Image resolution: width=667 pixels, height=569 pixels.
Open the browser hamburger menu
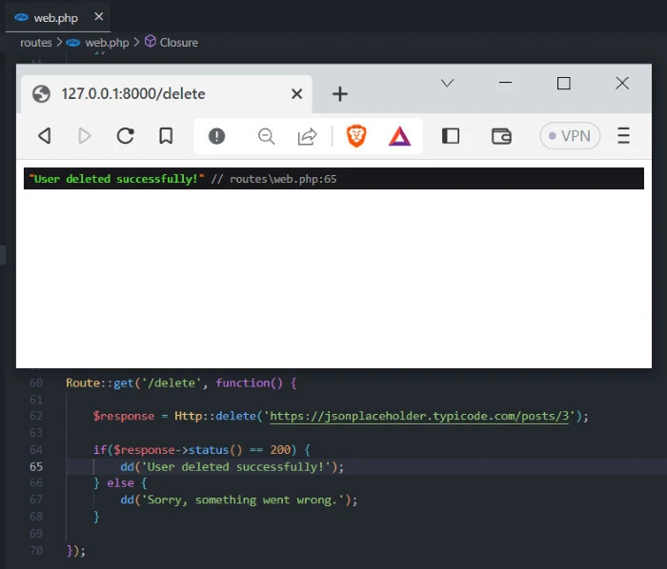coord(624,136)
